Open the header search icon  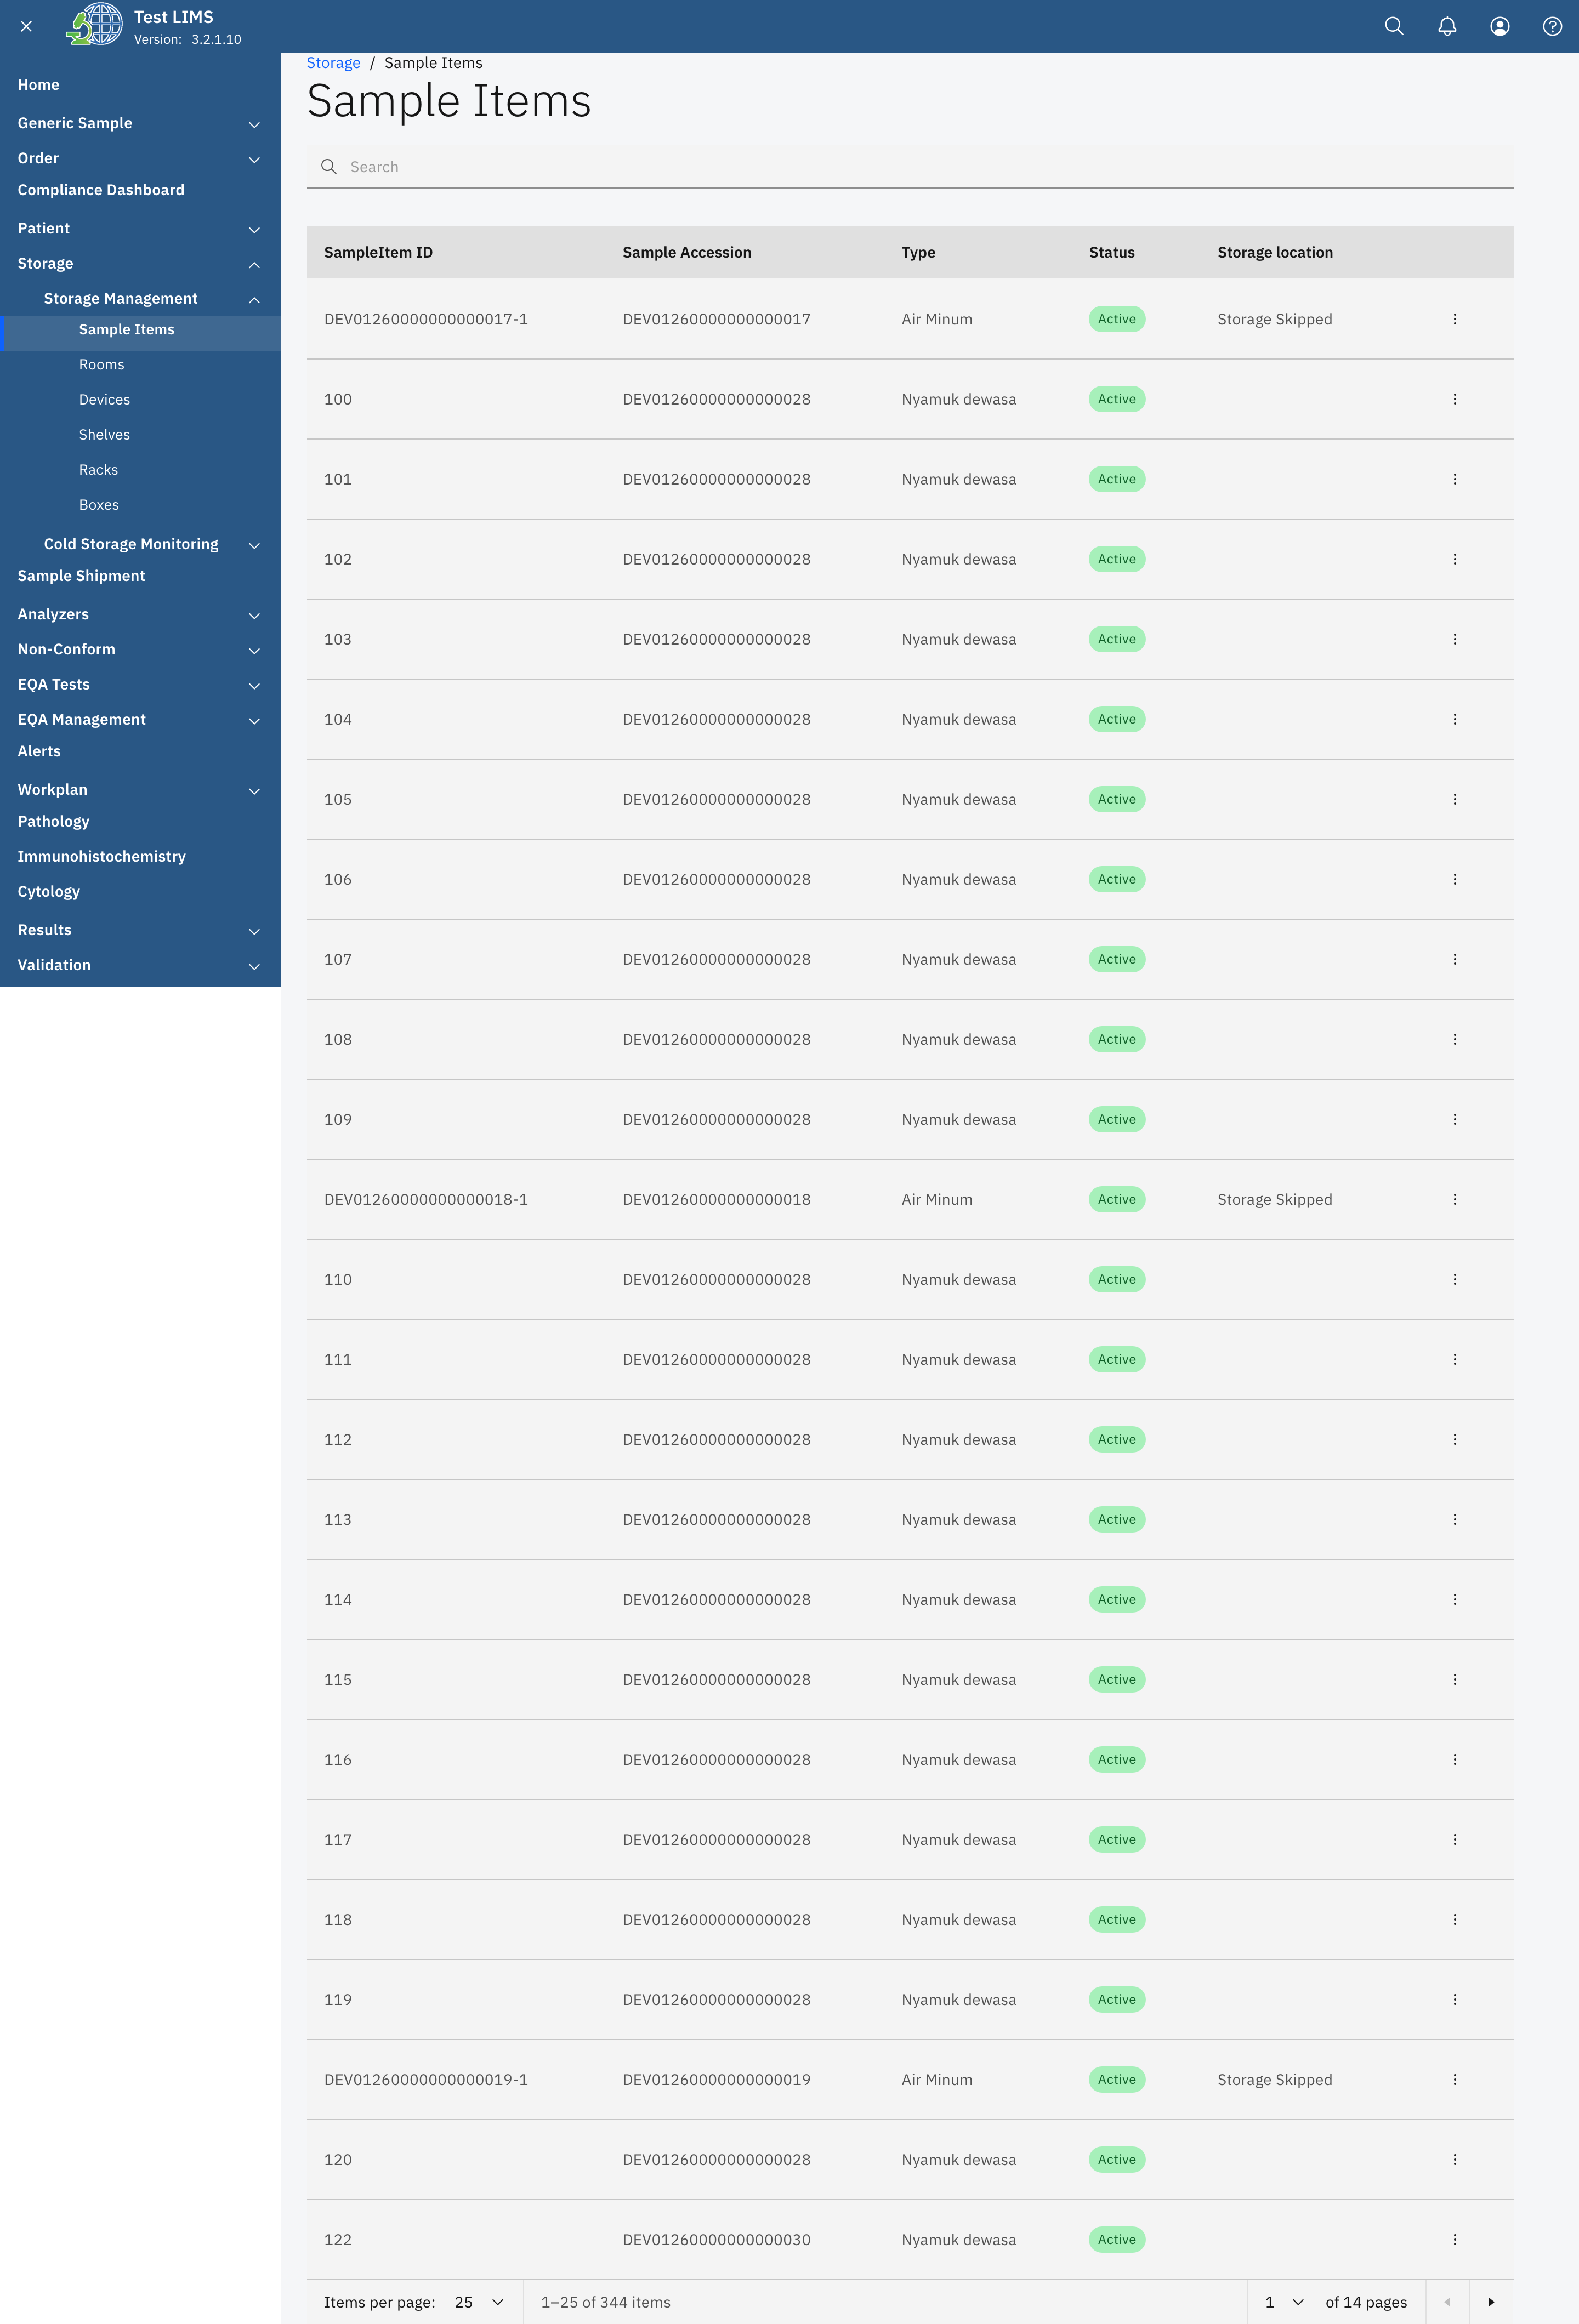point(1394,26)
